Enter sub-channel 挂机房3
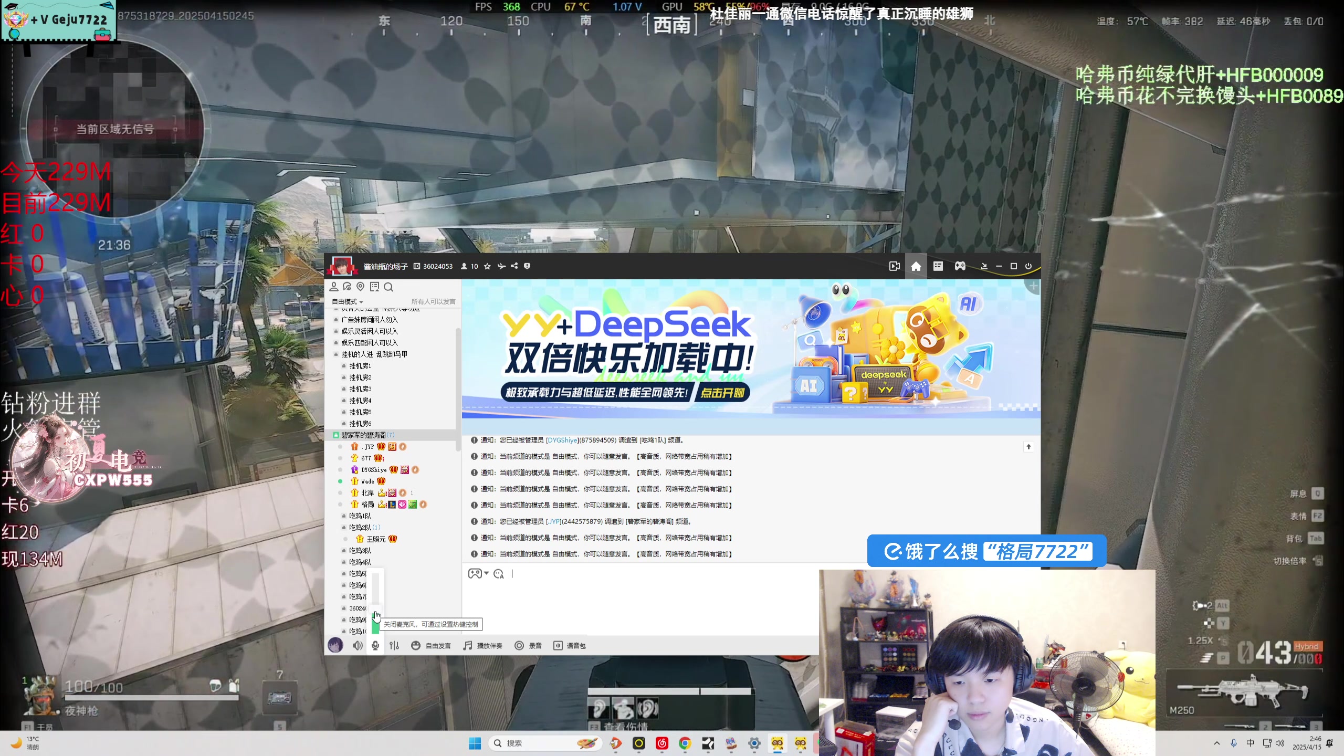The image size is (1344, 756). pyautogui.click(x=360, y=389)
